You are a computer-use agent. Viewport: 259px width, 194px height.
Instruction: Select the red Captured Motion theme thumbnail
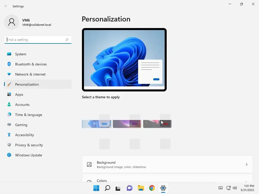coord(157,124)
